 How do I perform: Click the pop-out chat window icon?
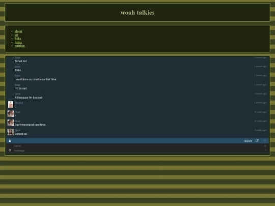pyautogui.click(x=257, y=141)
